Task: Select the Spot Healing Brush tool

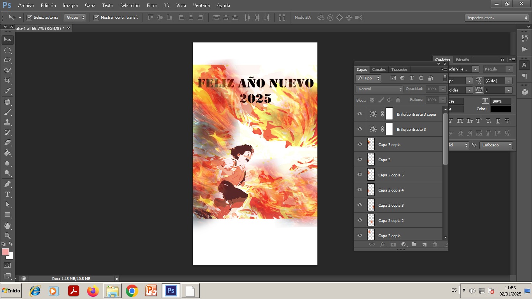Action: tap(7, 102)
